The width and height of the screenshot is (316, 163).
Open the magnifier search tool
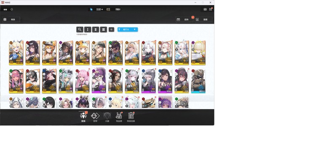tap(80, 29)
